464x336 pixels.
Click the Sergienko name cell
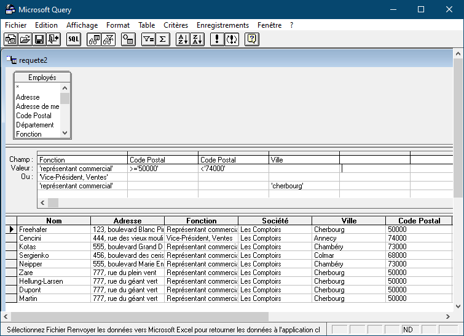point(54,255)
